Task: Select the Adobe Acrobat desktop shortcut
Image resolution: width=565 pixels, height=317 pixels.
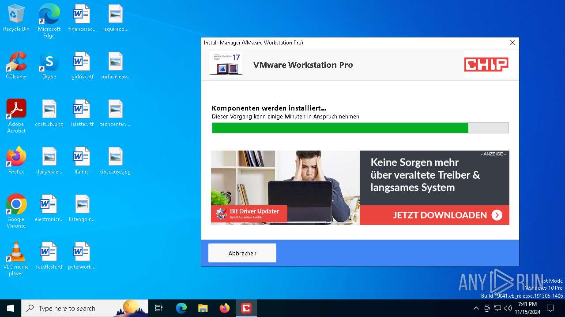Action: [16, 116]
